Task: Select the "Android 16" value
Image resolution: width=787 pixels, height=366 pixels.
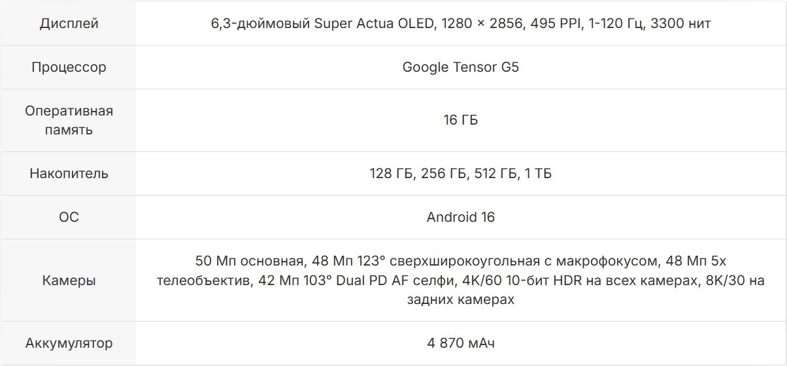Action: pyautogui.click(x=460, y=217)
